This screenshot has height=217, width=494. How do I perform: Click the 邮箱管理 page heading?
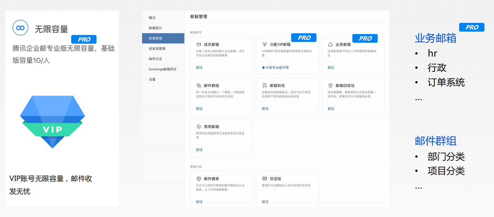coord(199,16)
